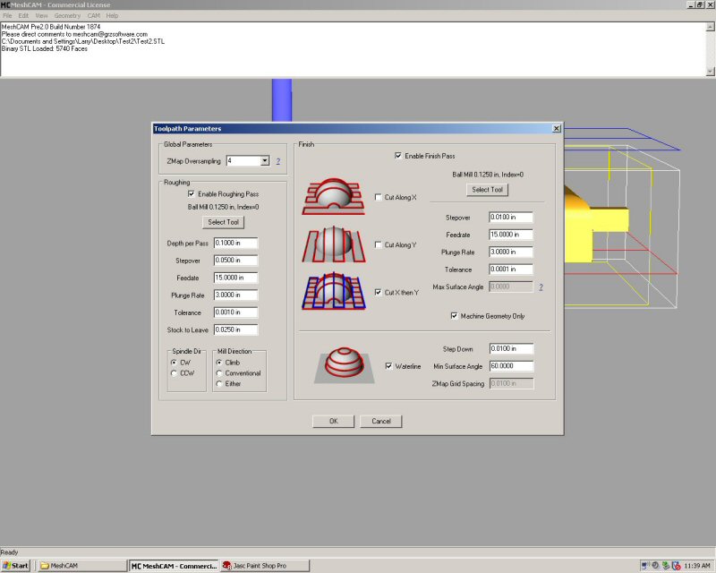Click the Max Surface Angle help question mark
The height and width of the screenshot is (573, 716).
[541, 286]
